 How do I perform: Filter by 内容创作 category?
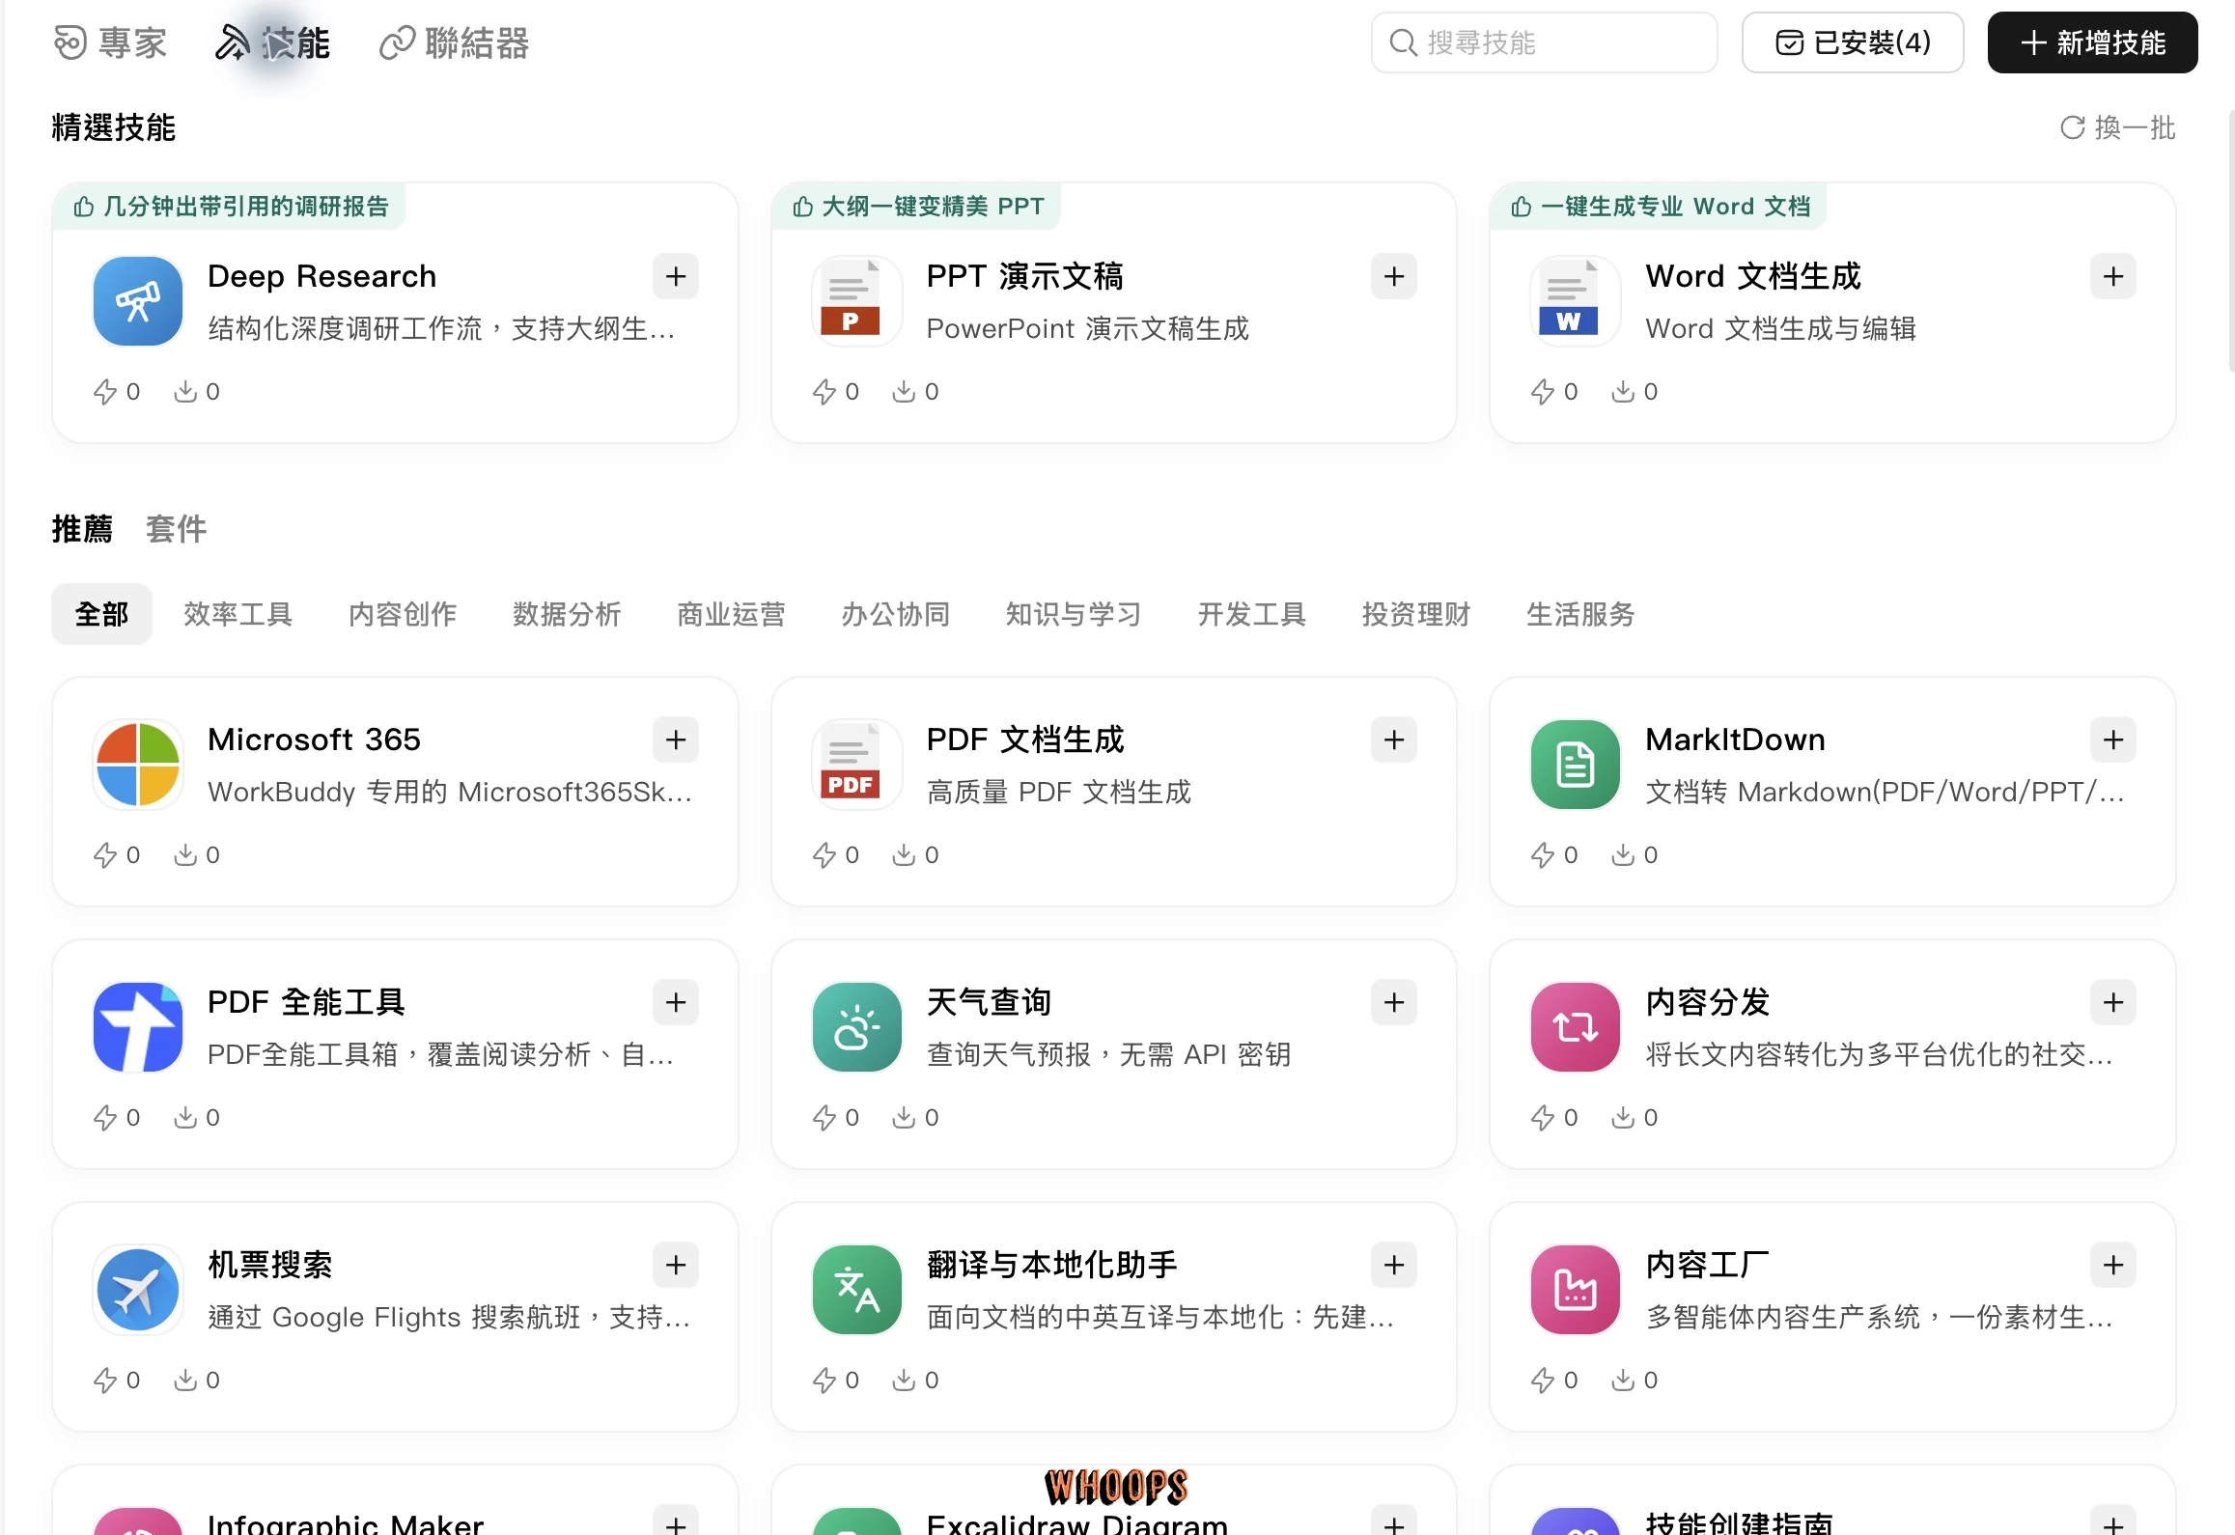click(403, 614)
